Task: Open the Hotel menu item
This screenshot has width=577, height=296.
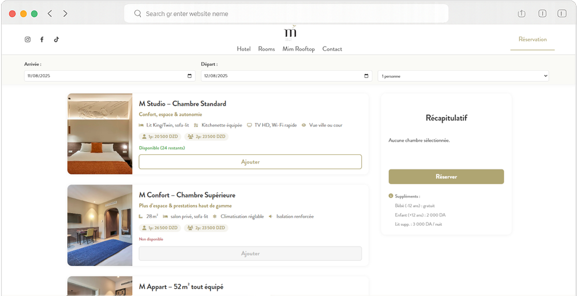Action: coord(243,49)
